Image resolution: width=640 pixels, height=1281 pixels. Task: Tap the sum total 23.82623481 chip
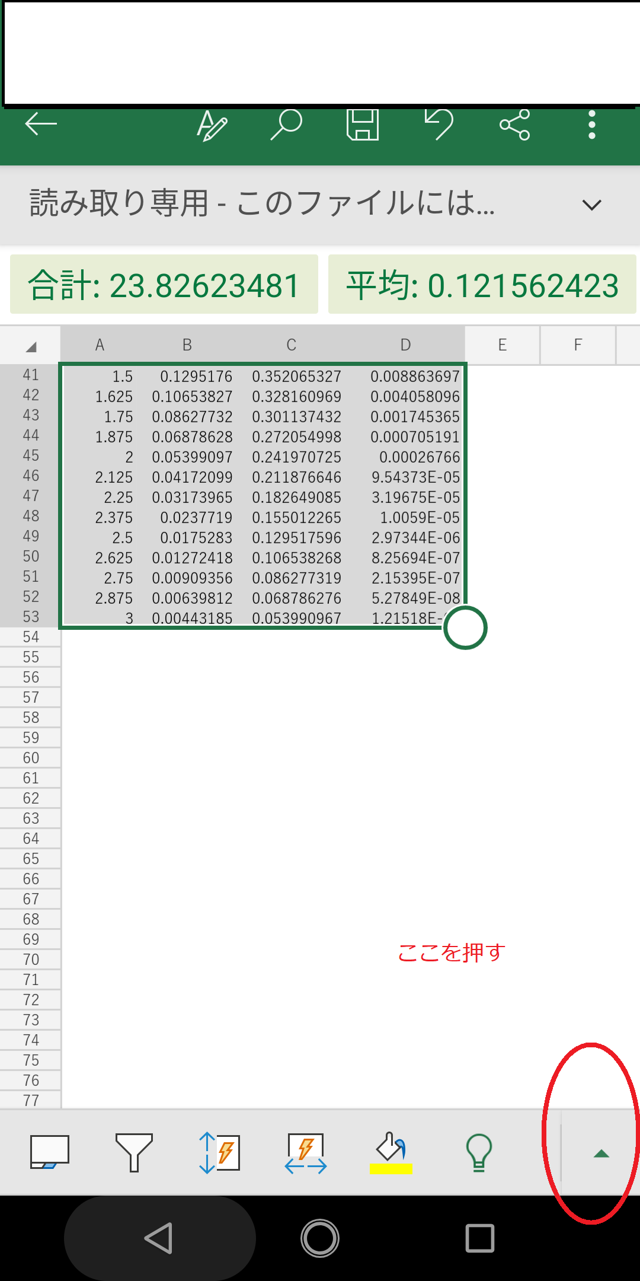[164, 285]
